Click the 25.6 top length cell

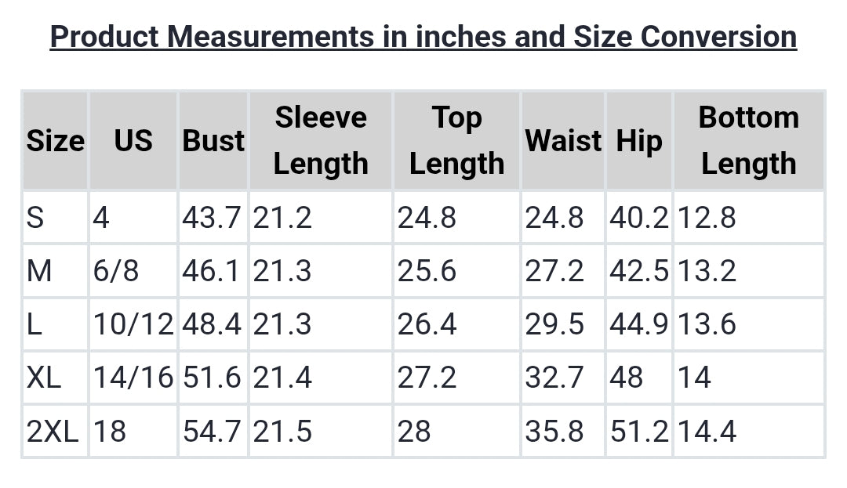[427, 271]
